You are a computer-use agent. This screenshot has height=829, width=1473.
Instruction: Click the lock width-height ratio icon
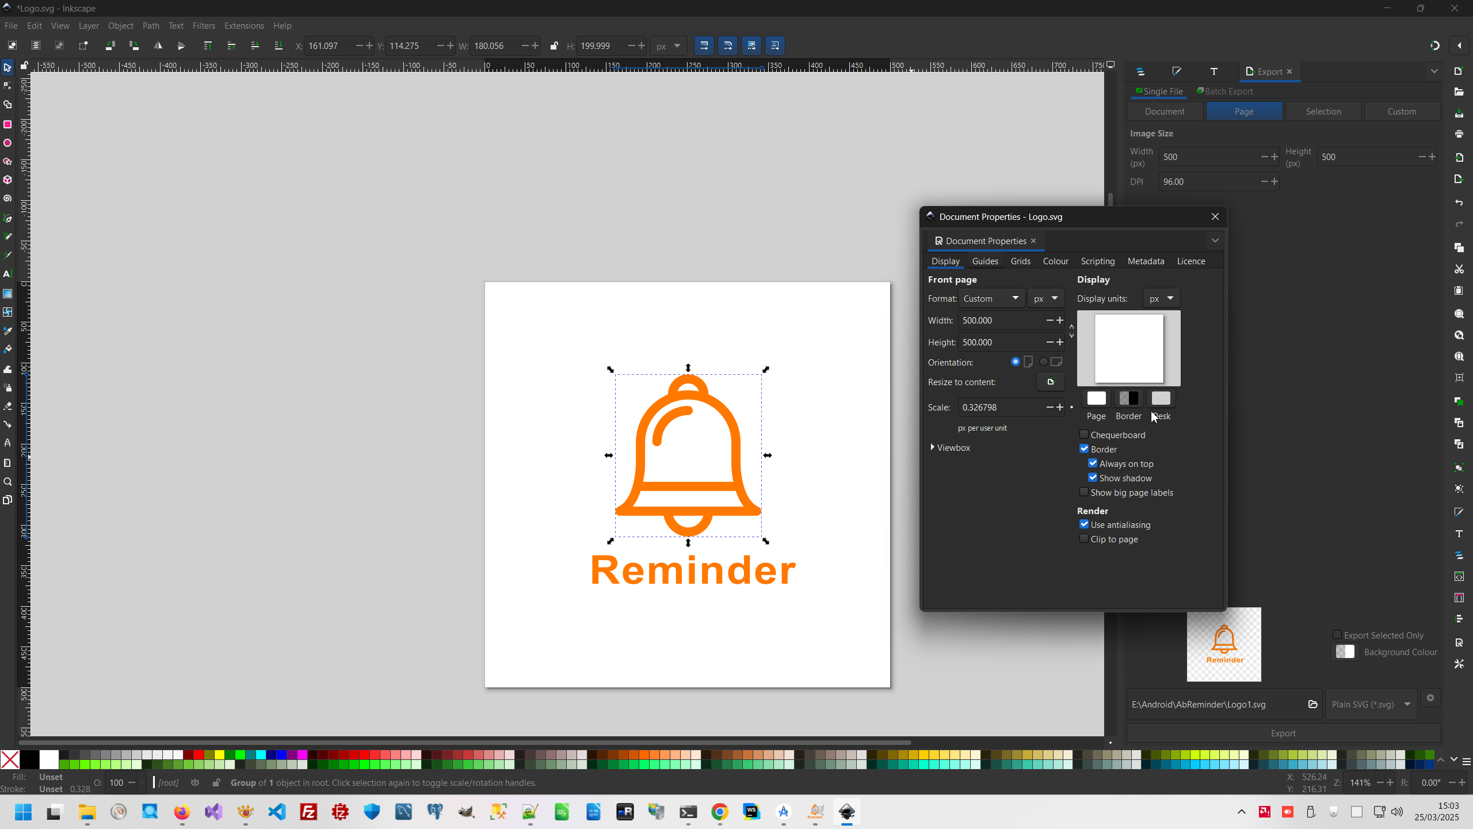(x=554, y=46)
